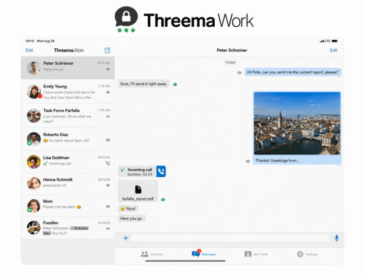This screenshot has height=274, width=365.
Task: Tap Edit in Peter Schreiner conversation header
Action: pos(334,50)
